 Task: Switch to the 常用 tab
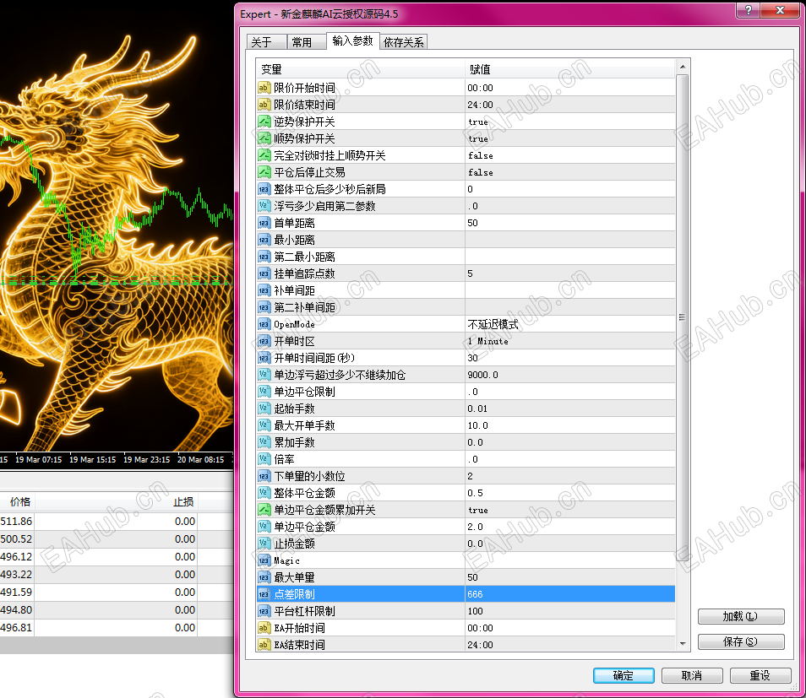307,42
